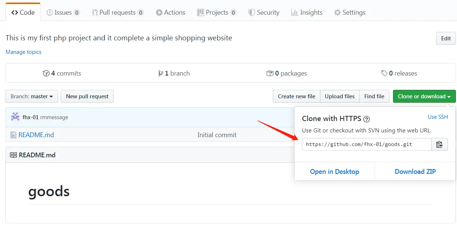The height and width of the screenshot is (227, 457).
Task: Open the Branch: master dropdown
Action: click(x=32, y=96)
